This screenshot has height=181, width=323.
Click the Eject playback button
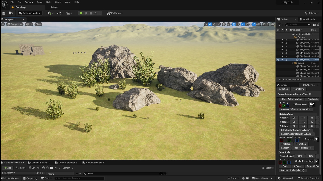coord(96,13)
